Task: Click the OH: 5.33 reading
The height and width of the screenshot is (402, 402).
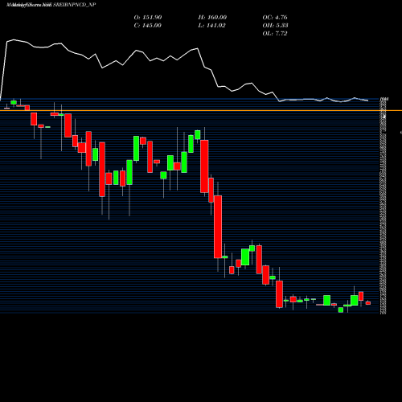Action: point(275,26)
